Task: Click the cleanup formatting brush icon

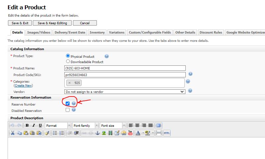Action: click(47, 133)
